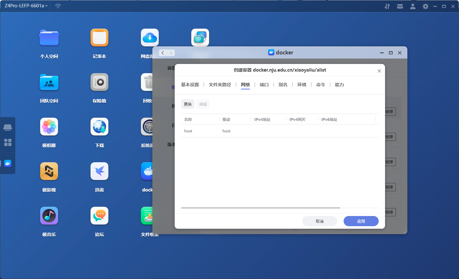Open the 迅雷 Xunlei download app
Image resolution: width=459 pixels, height=279 pixels.
[99, 172]
